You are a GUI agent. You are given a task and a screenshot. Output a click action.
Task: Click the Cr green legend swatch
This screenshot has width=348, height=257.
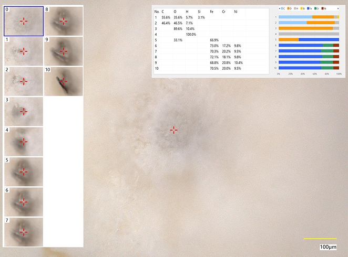315,9
